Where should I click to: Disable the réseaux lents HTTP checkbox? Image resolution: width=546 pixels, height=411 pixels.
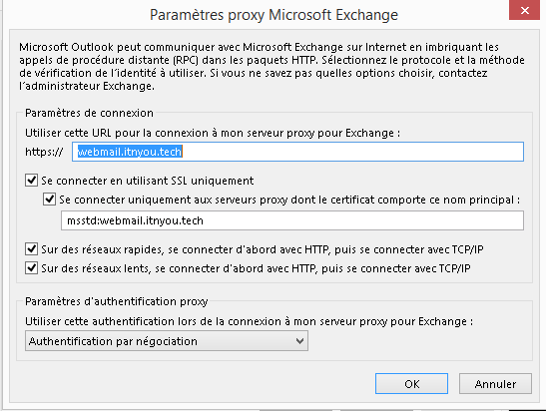pyautogui.click(x=31, y=268)
